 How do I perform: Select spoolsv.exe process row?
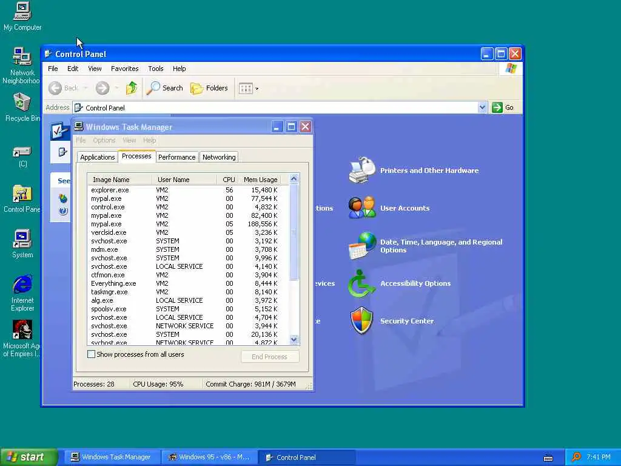(x=188, y=309)
